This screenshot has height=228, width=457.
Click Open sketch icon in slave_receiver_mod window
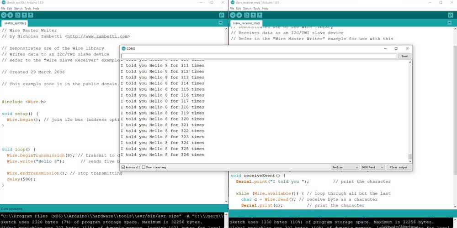pos(253,15)
